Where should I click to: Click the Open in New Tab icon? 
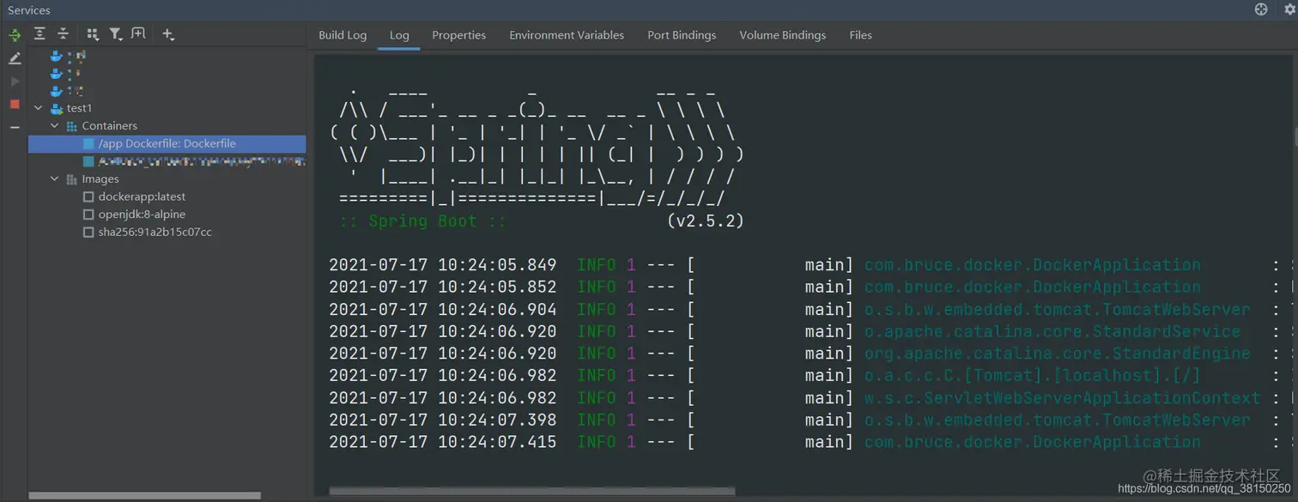pos(138,33)
